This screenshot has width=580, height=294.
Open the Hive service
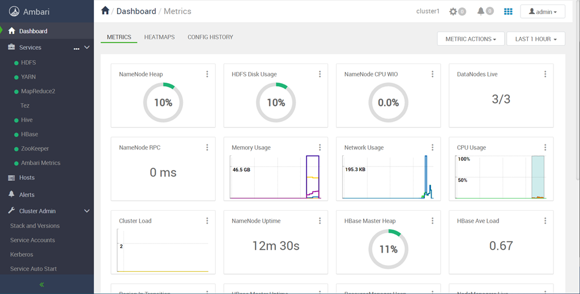point(27,120)
